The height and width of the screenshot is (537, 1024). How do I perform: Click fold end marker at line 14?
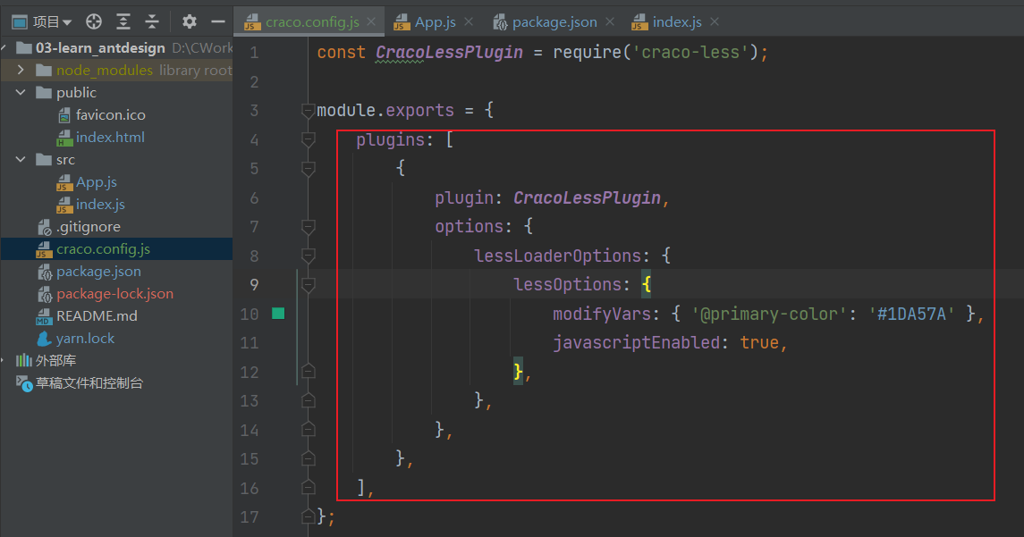click(x=309, y=430)
